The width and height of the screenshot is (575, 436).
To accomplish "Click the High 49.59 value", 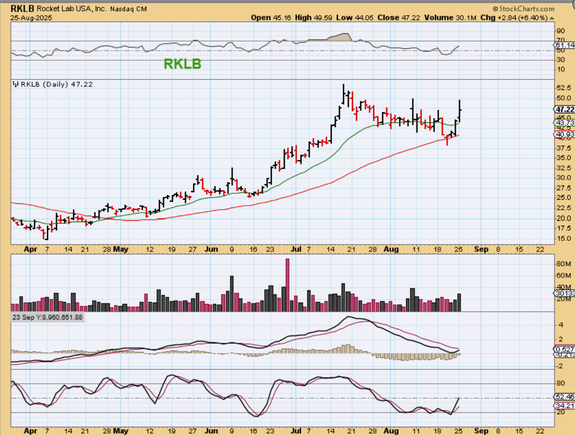I will coord(314,17).
